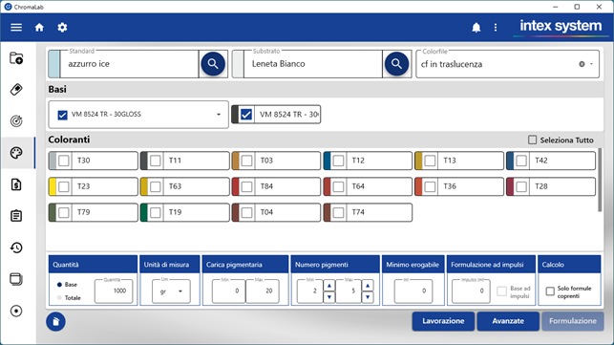
Task: Check colorant T11
Action: (x=155, y=161)
